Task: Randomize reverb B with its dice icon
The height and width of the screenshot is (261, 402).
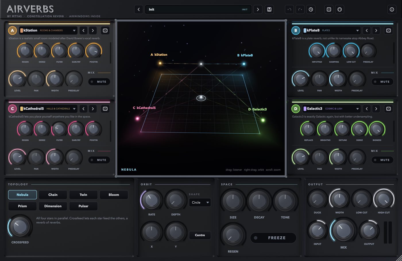Action: tap(389, 30)
